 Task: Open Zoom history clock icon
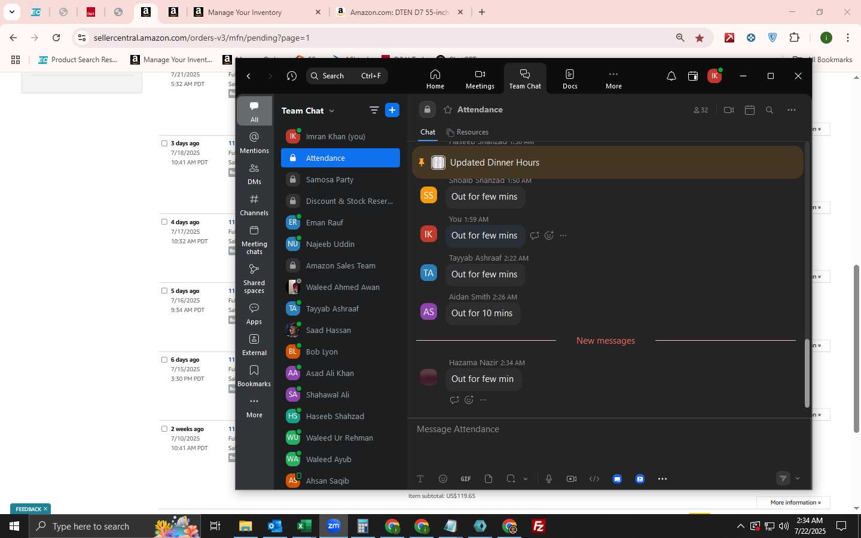292,76
